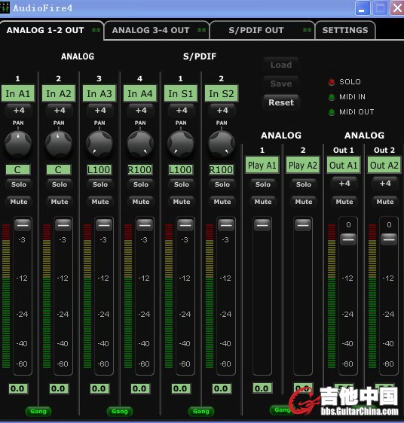Viewport: 404px width, 423px height.
Task: Click the C pan value of In A1
Action: click(x=18, y=169)
